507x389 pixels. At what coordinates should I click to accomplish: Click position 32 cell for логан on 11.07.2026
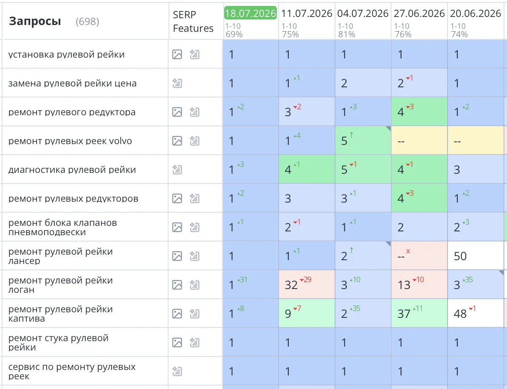coord(307,284)
